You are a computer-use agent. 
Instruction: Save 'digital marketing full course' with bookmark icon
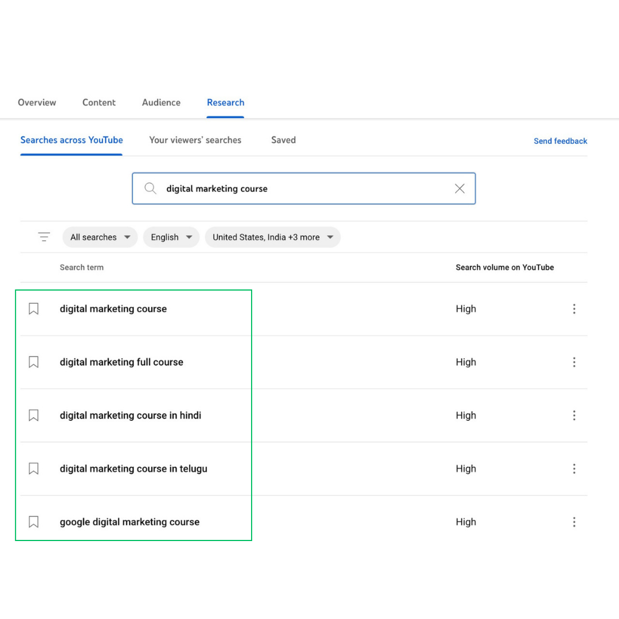coord(34,362)
